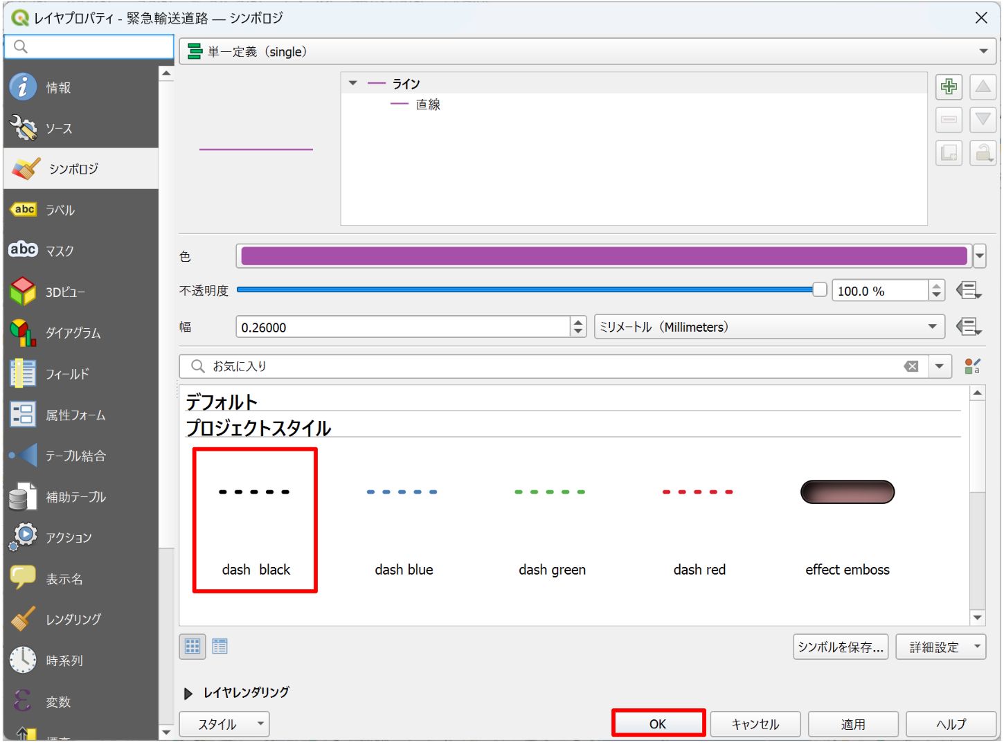Confirm with the OK button

(x=658, y=724)
